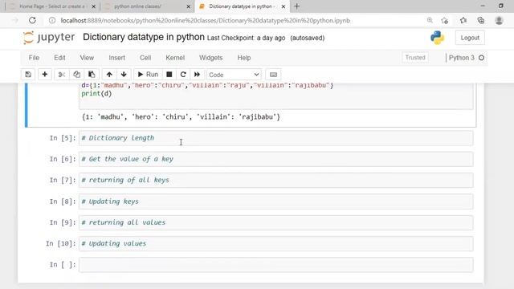Close the Dictionary datatype browser tab
Screen dimensions: 514x289
[x=284, y=6]
